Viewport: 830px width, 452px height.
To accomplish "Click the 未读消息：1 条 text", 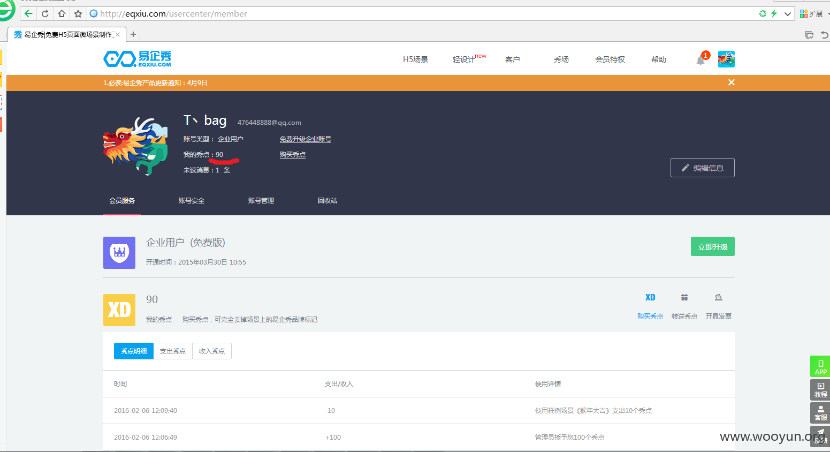I will tap(207, 170).
